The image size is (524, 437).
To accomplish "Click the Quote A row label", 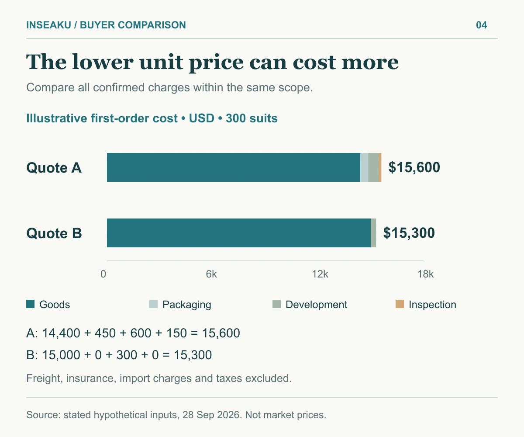I will pyautogui.click(x=54, y=167).
